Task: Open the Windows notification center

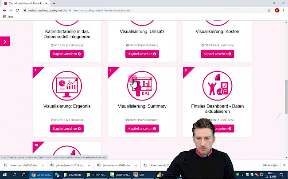Action: [x=281, y=175]
